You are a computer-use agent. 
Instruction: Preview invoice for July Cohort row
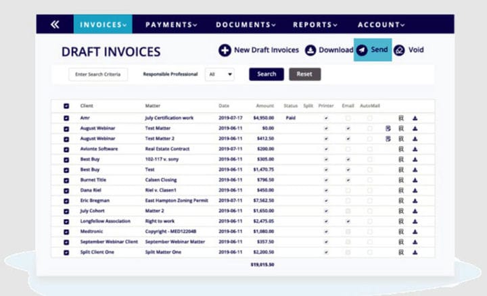[x=401, y=211]
